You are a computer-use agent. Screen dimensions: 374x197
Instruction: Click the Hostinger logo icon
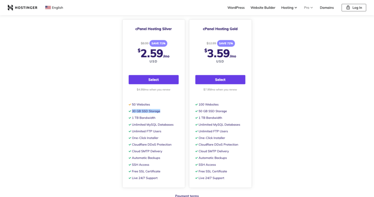(x=10, y=8)
